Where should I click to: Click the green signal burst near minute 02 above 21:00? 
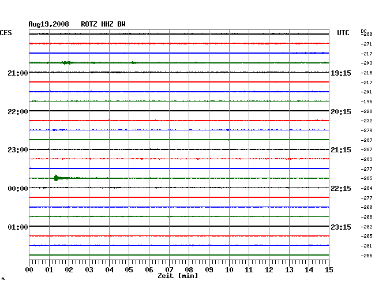click(x=67, y=63)
